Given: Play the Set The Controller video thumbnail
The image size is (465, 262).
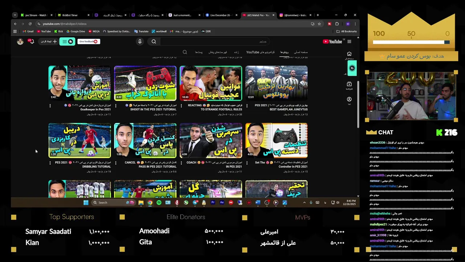Looking at the screenshot, I should (x=276, y=140).
